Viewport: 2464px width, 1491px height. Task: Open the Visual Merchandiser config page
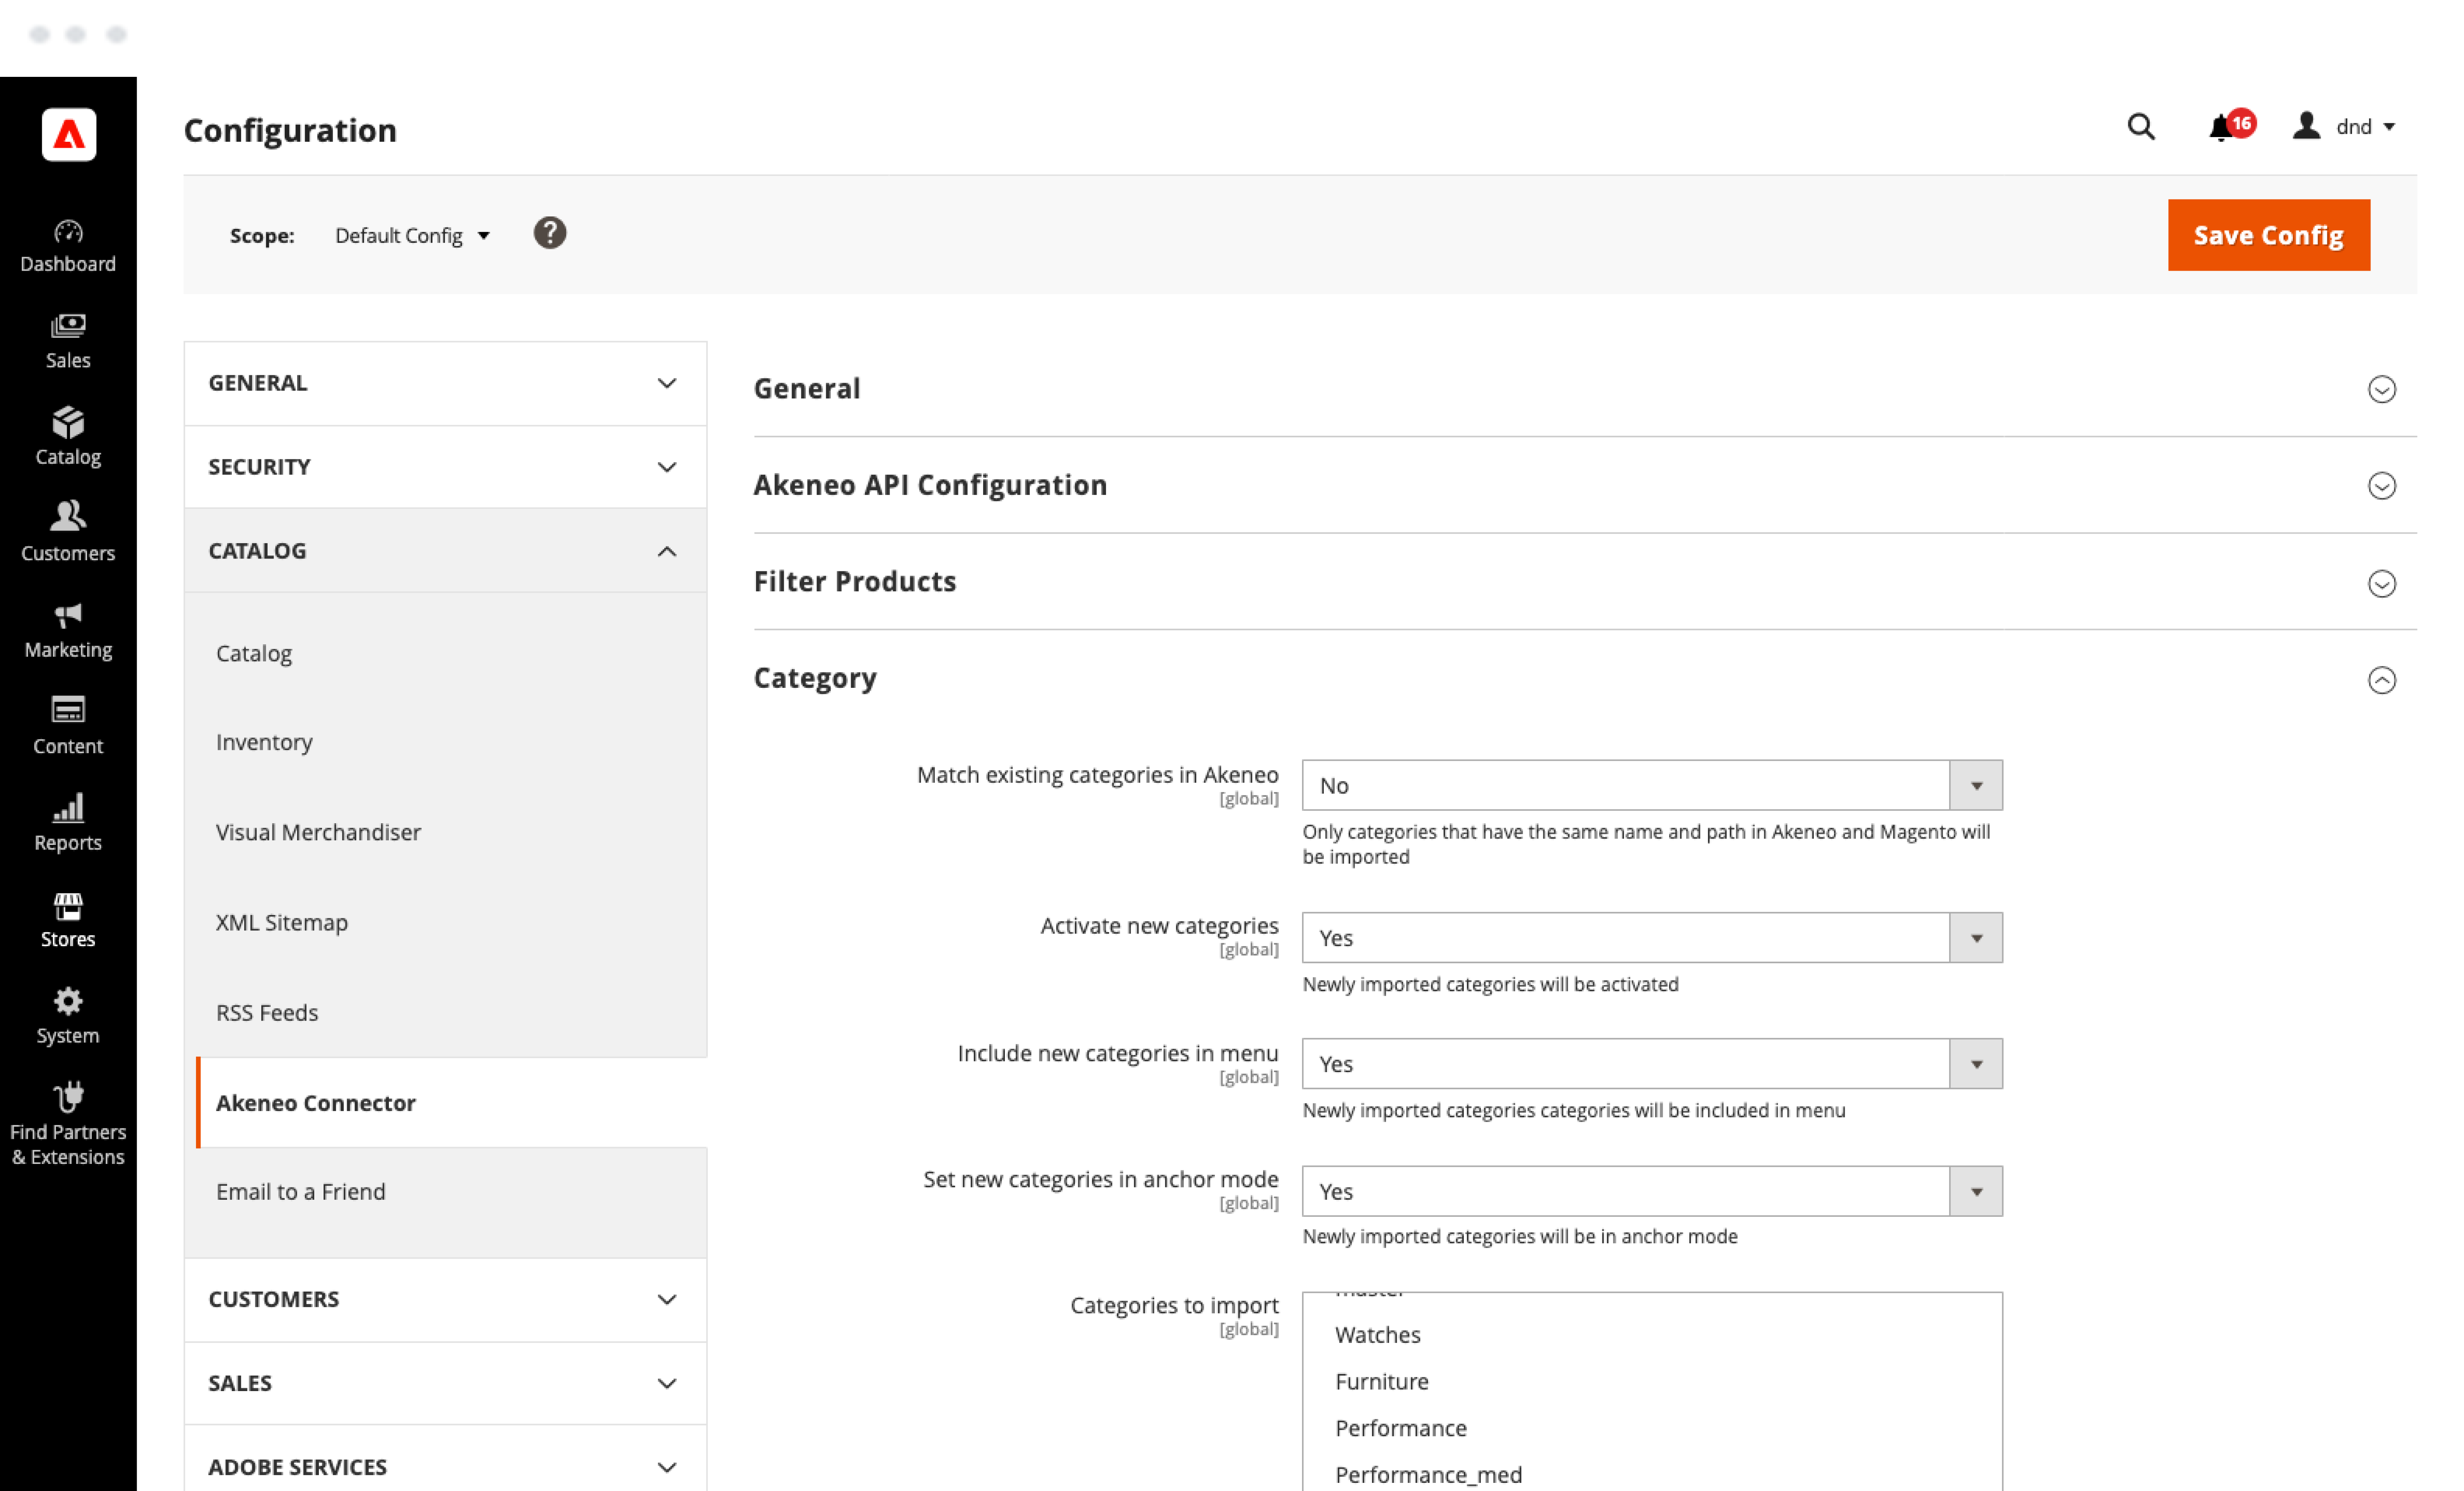tap(318, 832)
